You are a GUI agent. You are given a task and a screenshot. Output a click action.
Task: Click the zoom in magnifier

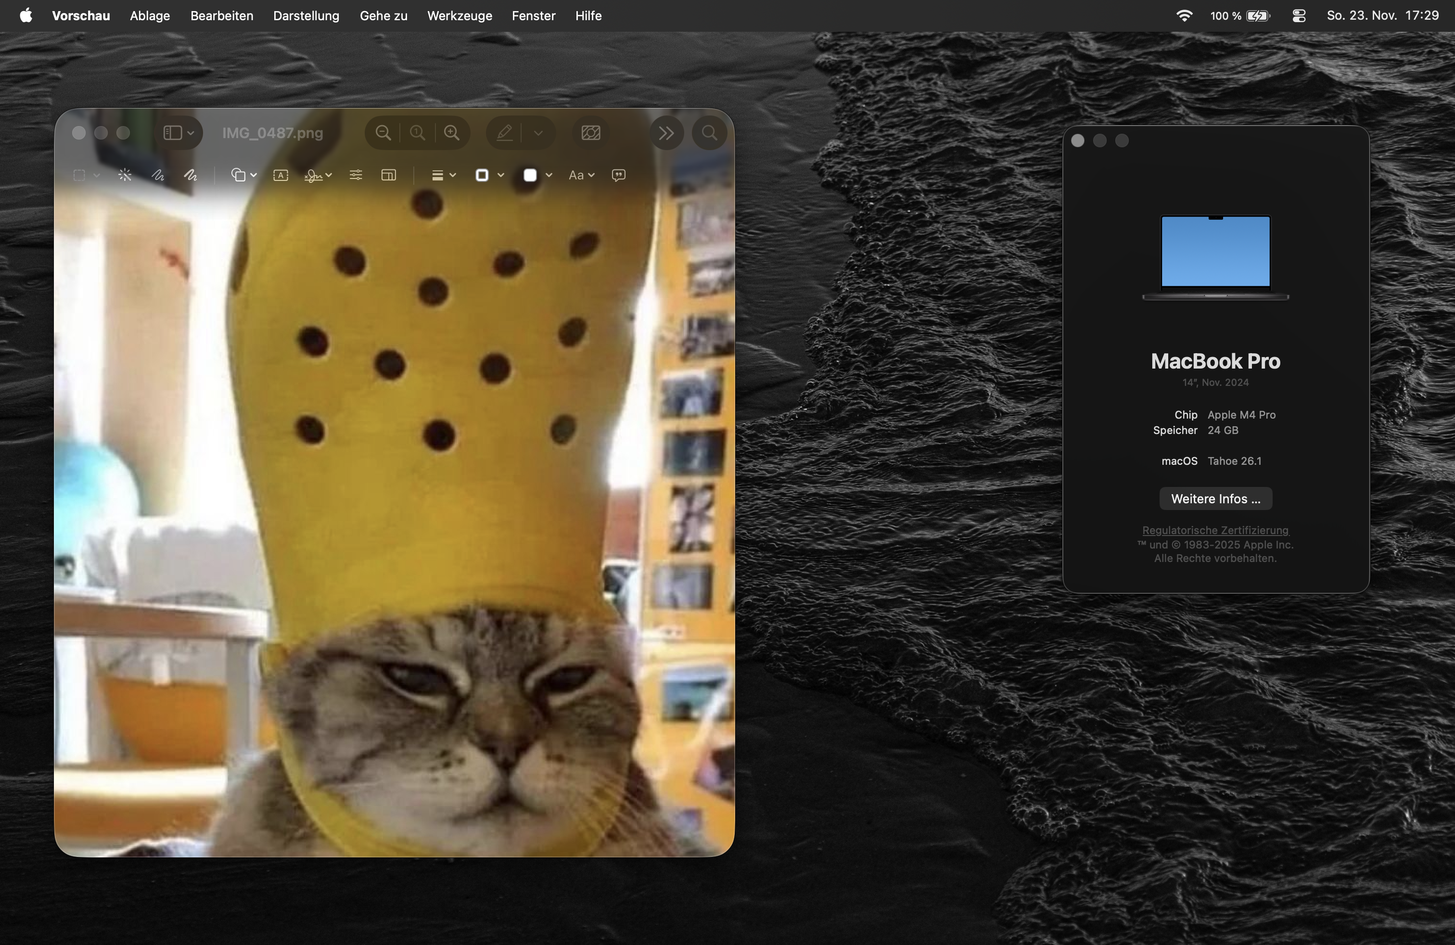tap(452, 133)
